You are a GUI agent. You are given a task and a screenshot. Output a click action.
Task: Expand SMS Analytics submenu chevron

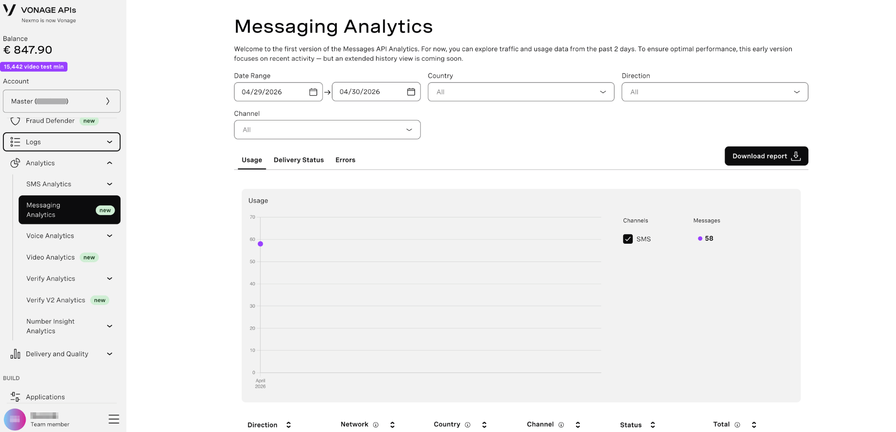point(109,184)
